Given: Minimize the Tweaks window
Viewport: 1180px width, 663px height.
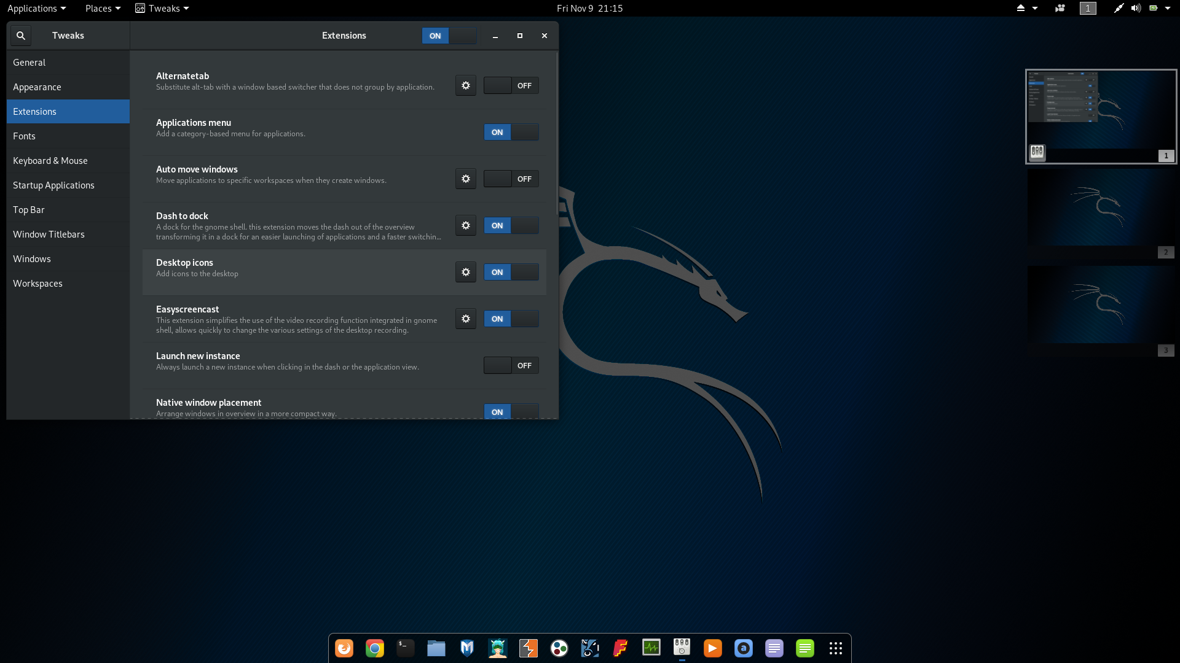Looking at the screenshot, I should pos(495,36).
